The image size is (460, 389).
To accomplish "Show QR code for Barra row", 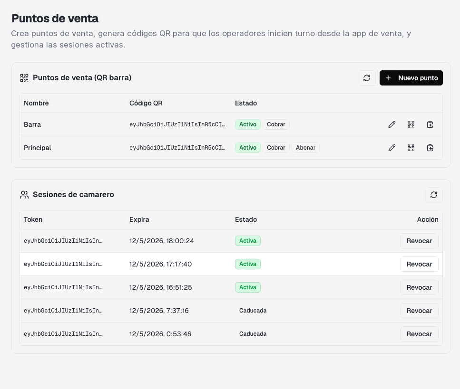I will (411, 124).
